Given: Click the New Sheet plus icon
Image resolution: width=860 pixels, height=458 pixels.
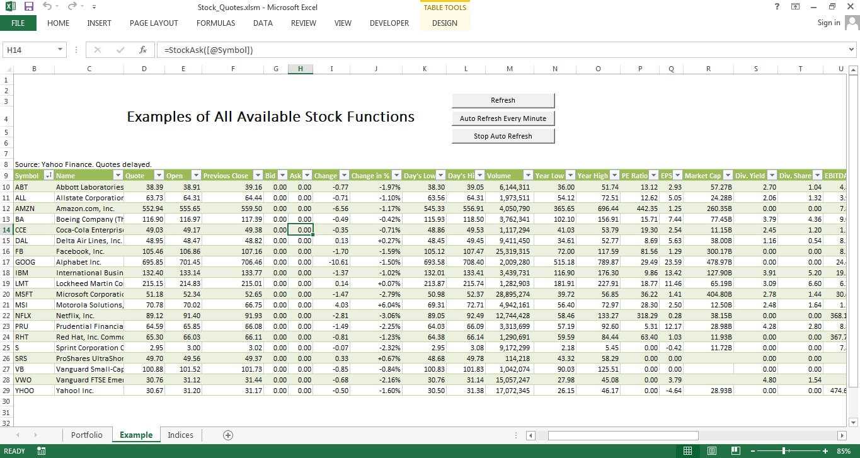Looking at the screenshot, I should 228,435.
